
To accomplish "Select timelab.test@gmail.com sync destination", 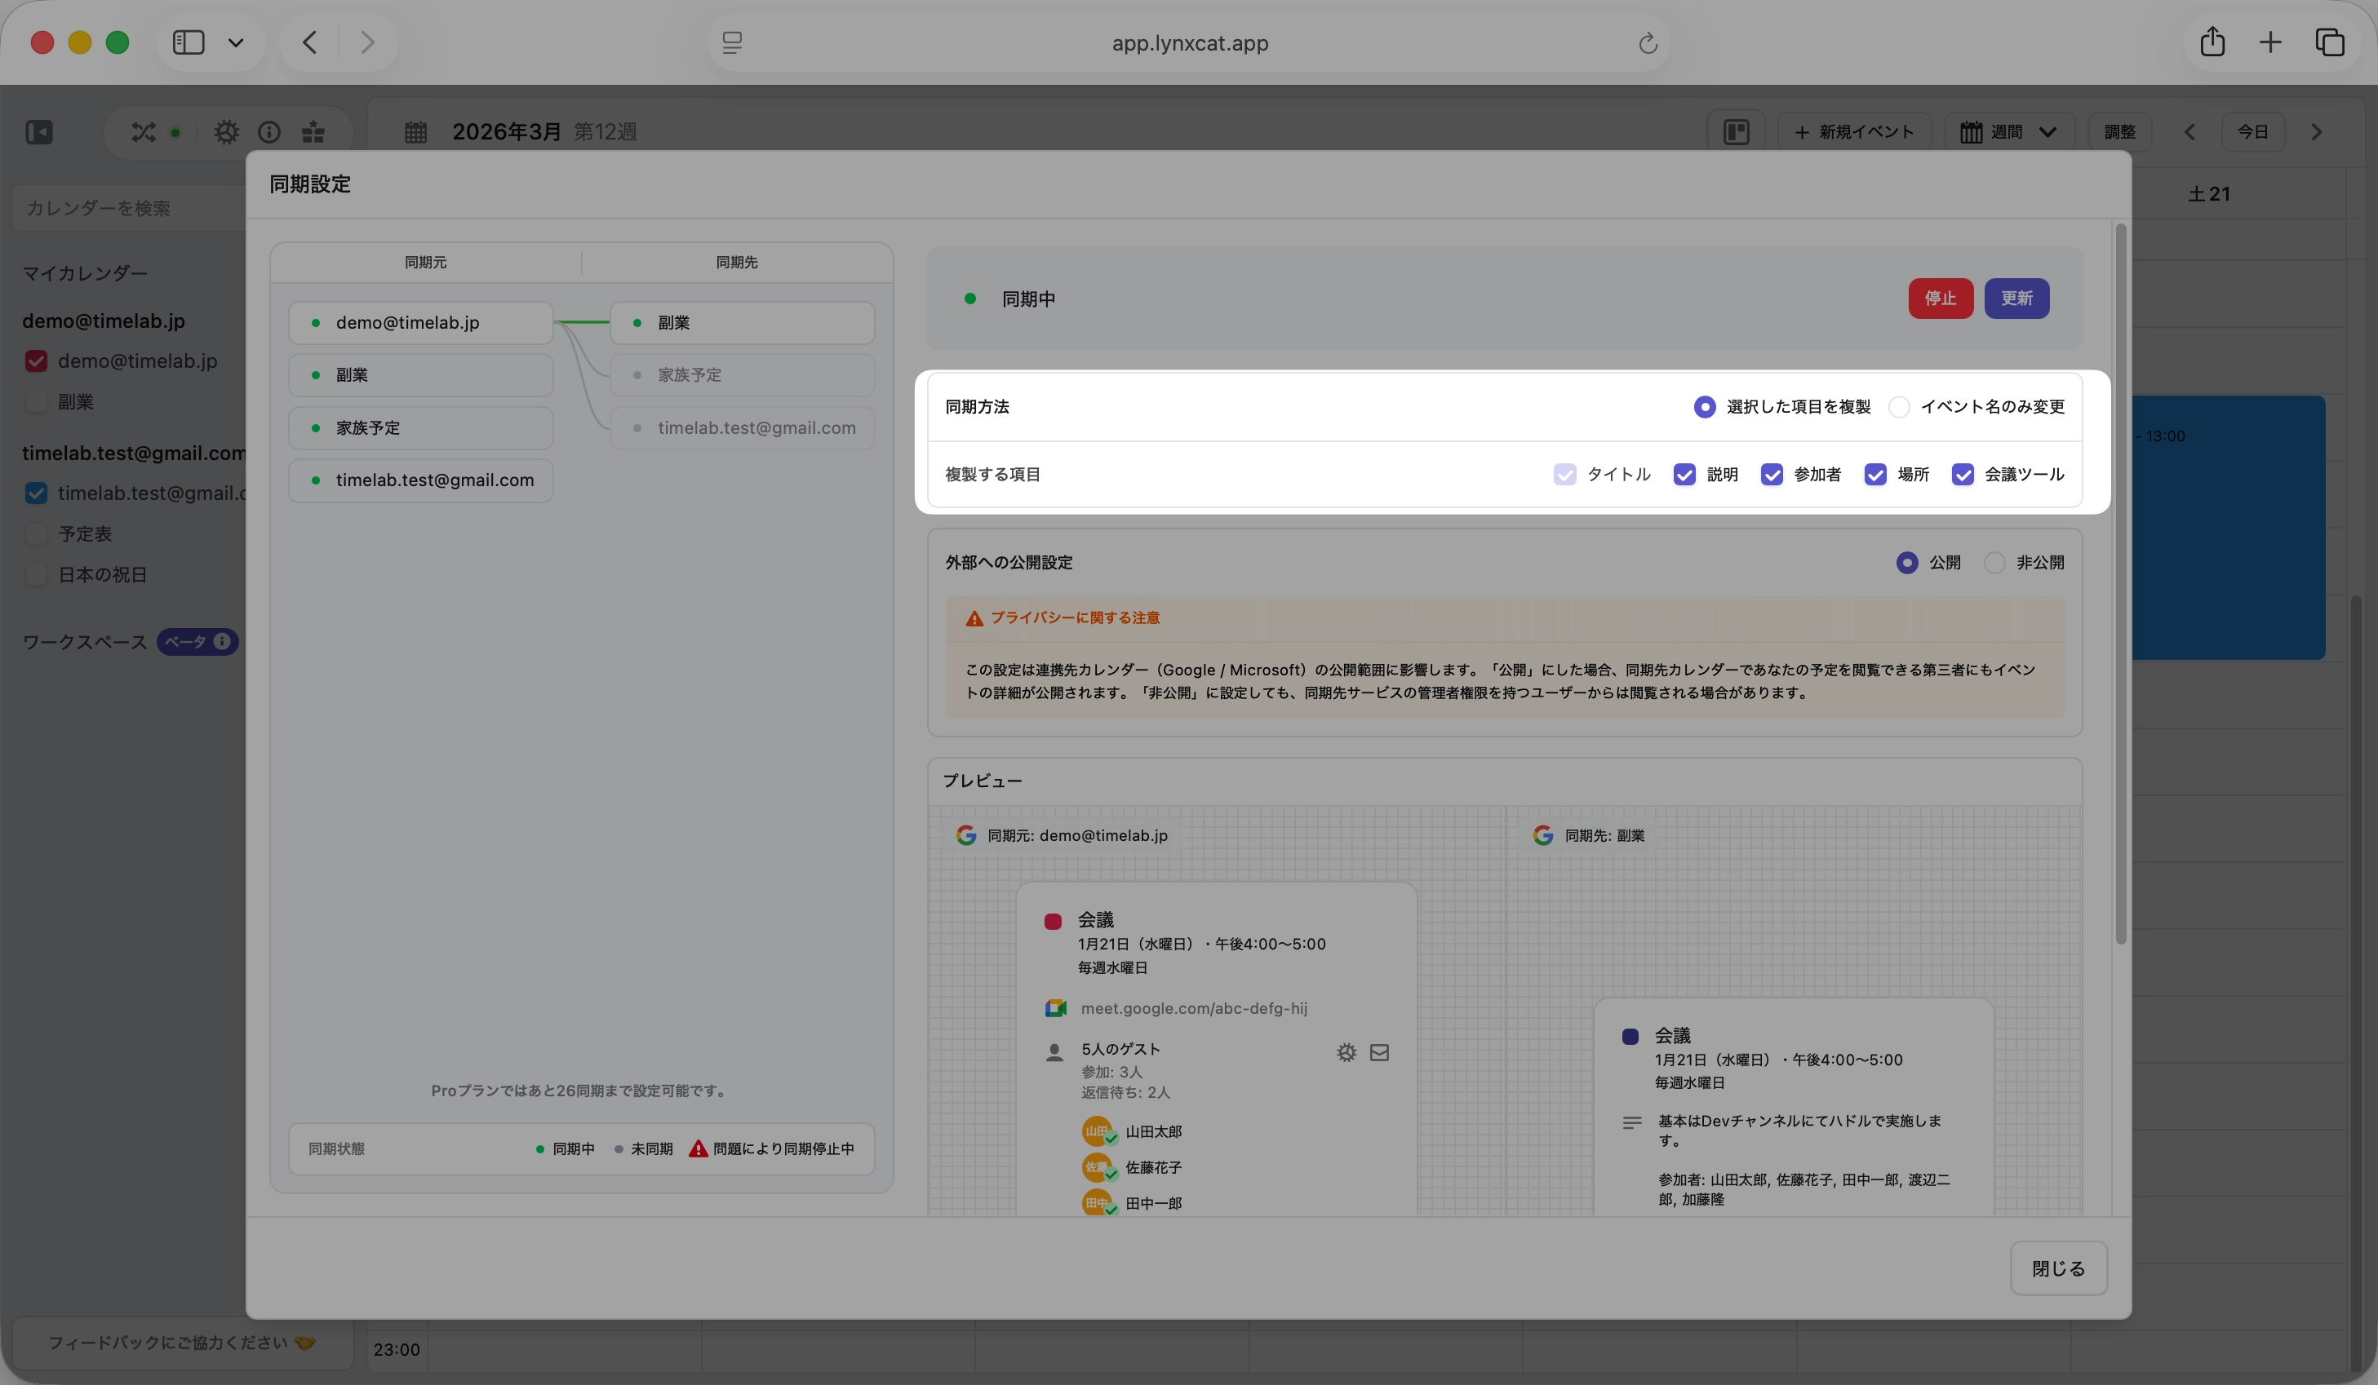I will 742,427.
